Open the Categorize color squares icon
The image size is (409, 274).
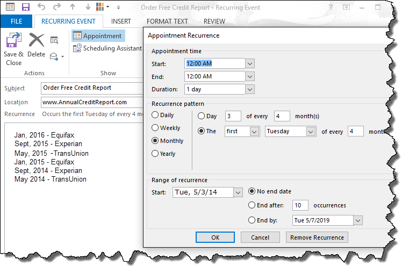(101, 8)
